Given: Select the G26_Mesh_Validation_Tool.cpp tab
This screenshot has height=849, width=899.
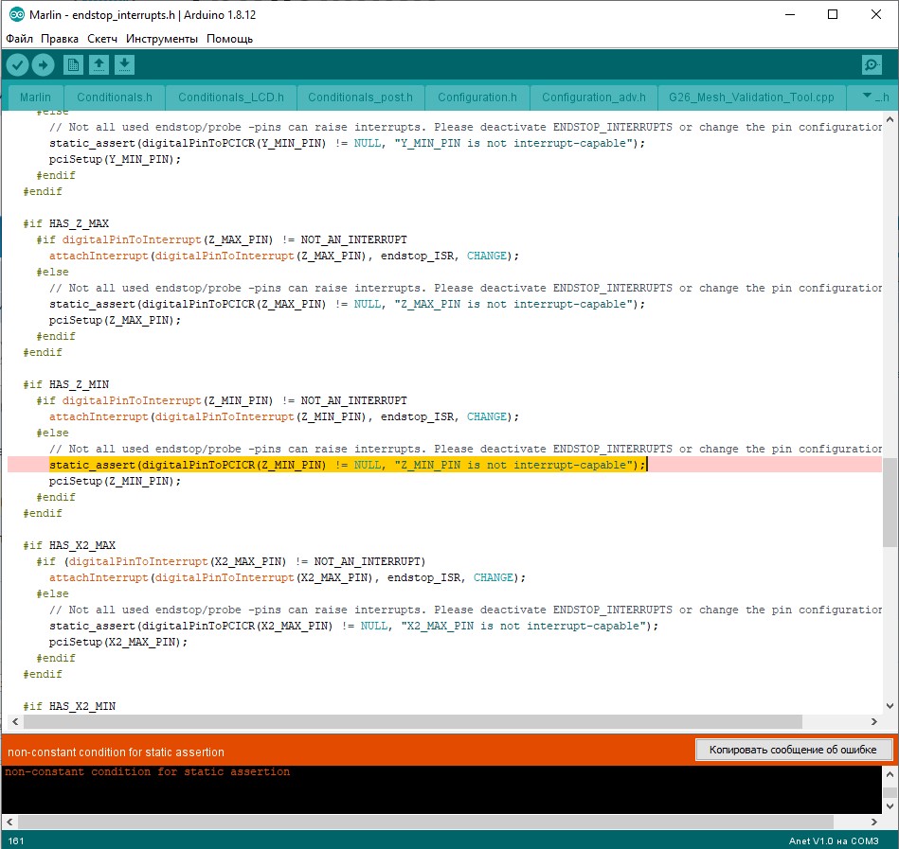Looking at the screenshot, I should [751, 97].
